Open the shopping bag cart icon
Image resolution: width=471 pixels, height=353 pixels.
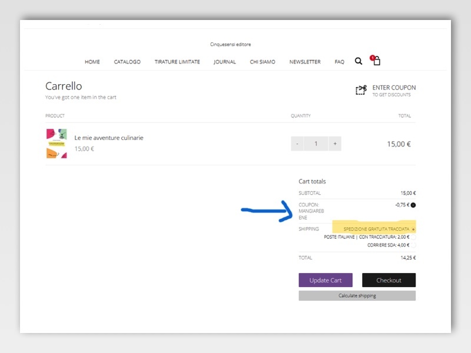[376, 61]
